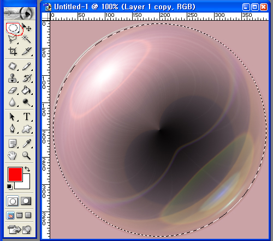Select the Paint Bucket tool
The width and height of the screenshot is (273, 241).
point(27,90)
